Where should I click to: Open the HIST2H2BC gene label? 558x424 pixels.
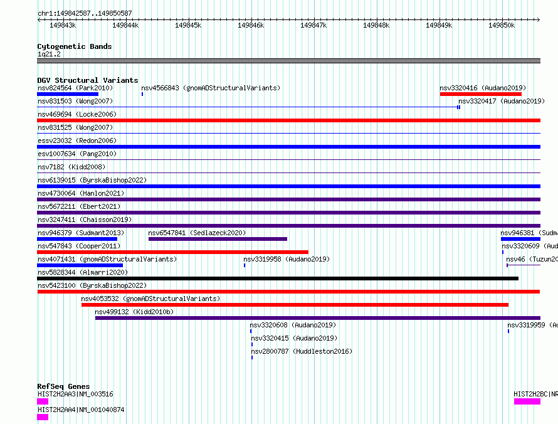point(535,394)
